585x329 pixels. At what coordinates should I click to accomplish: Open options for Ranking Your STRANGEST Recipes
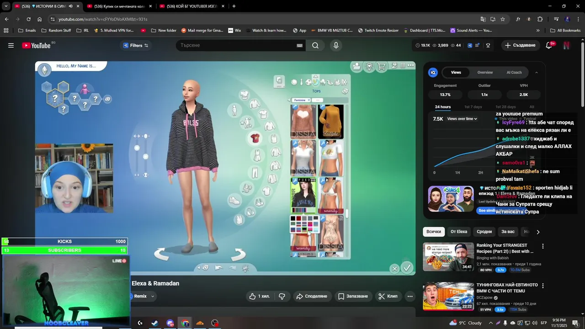pos(543,246)
